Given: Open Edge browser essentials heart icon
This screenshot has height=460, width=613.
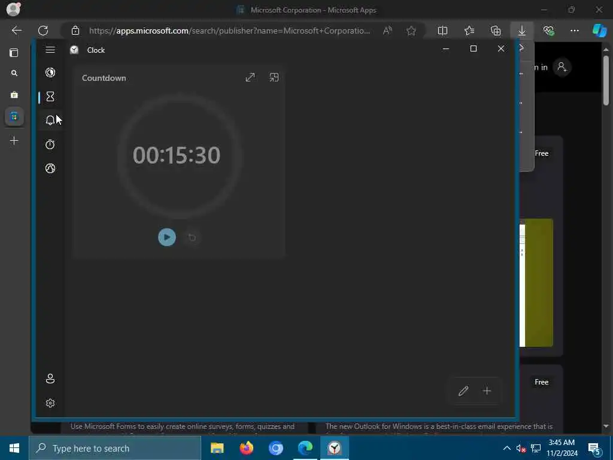Looking at the screenshot, I should [x=548, y=31].
